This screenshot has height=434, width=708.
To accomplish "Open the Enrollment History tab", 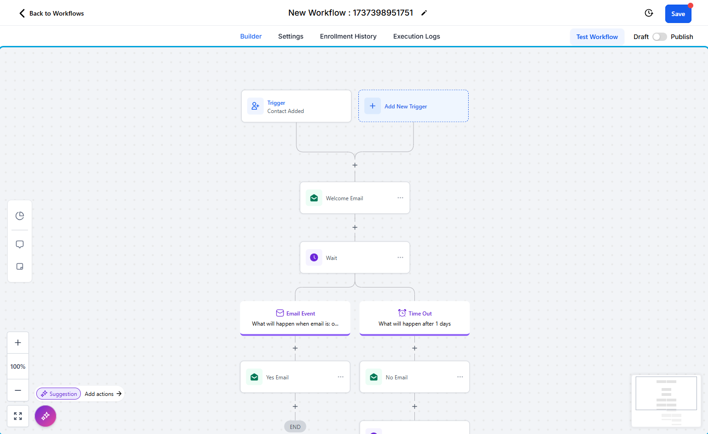I will 348,36.
